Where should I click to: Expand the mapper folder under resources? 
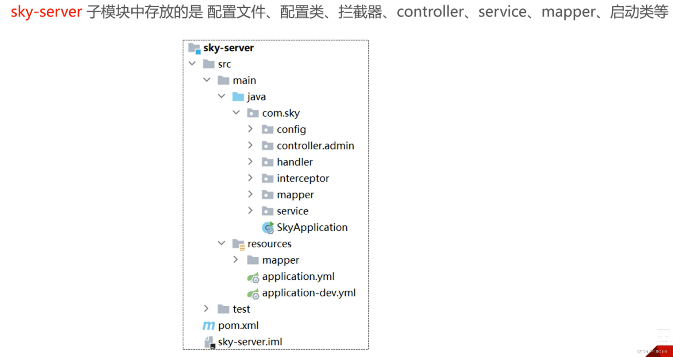[236, 260]
